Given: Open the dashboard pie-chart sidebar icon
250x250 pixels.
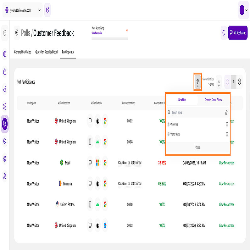Looking at the screenshot, I should (x=5, y=54).
